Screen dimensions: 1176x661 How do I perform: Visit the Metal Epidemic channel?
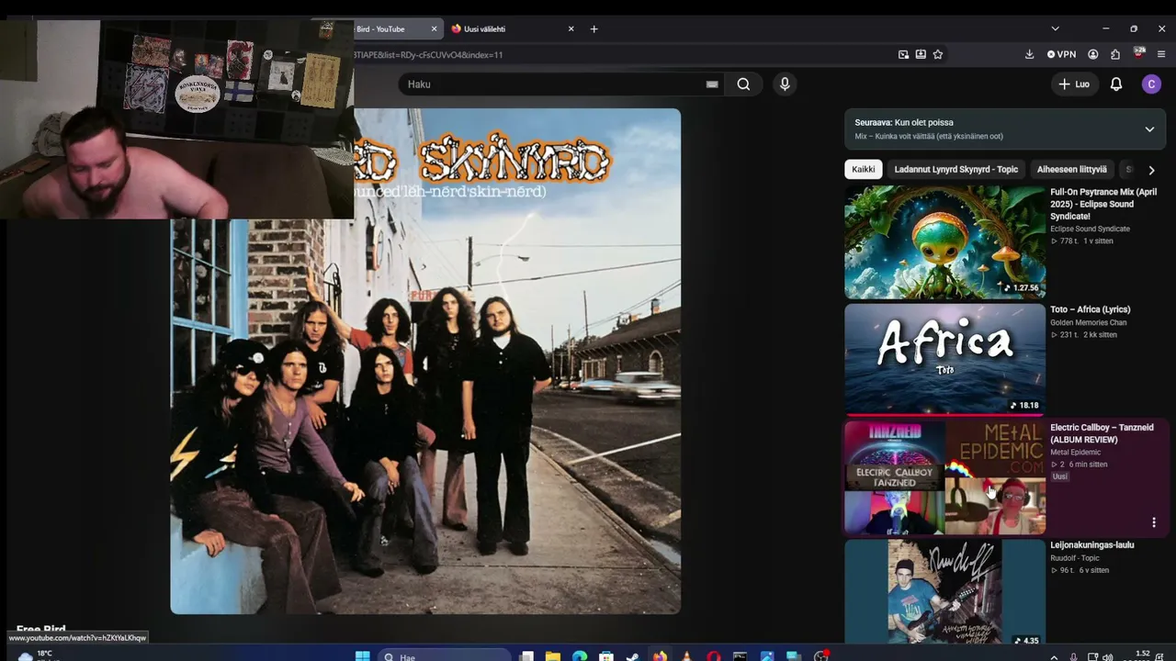tap(1076, 452)
